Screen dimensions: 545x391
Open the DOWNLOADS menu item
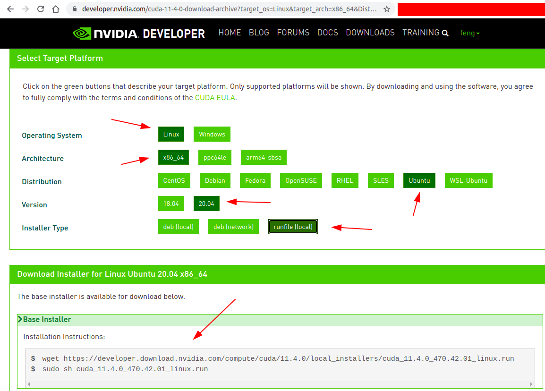pos(370,33)
